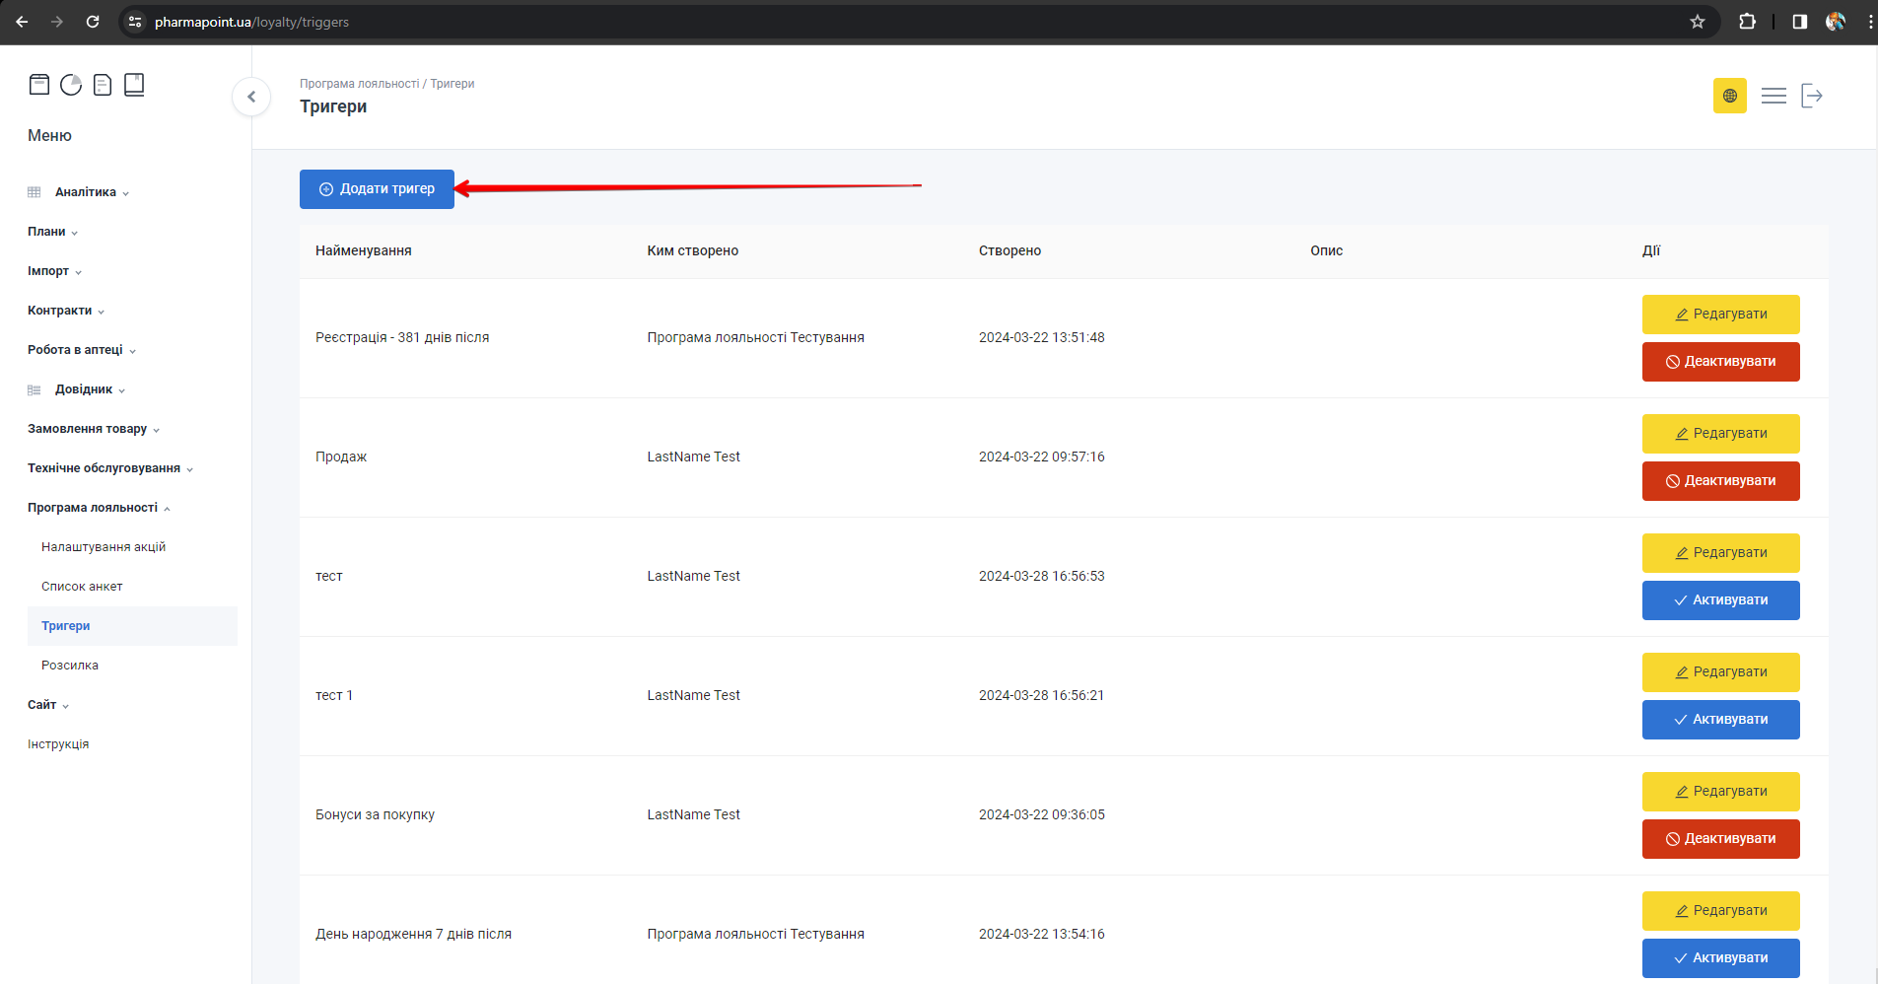This screenshot has width=1878, height=984.
Task: Edit the Реєстрація - 381 днів після trigger
Action: coord(1720,315)
